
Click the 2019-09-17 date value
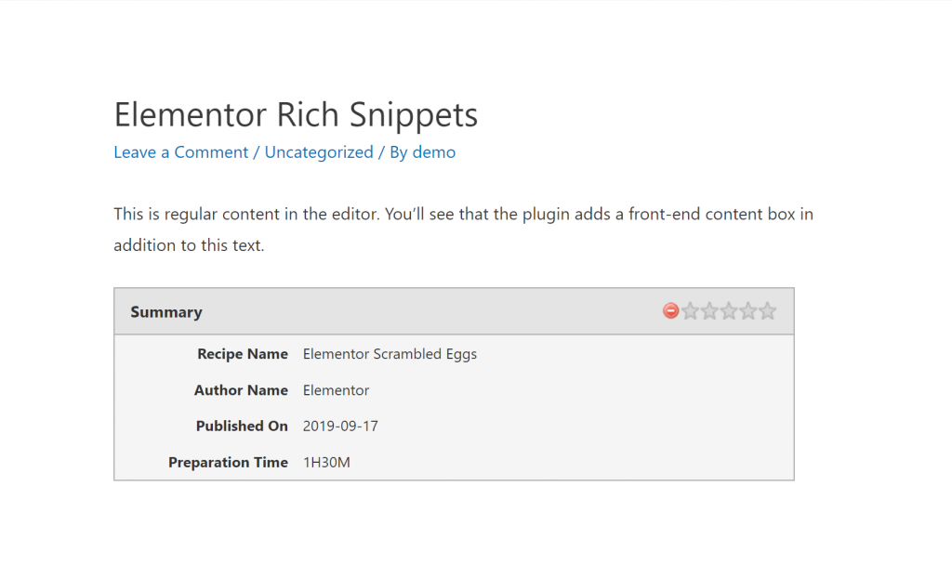click(x=340, y=427)
